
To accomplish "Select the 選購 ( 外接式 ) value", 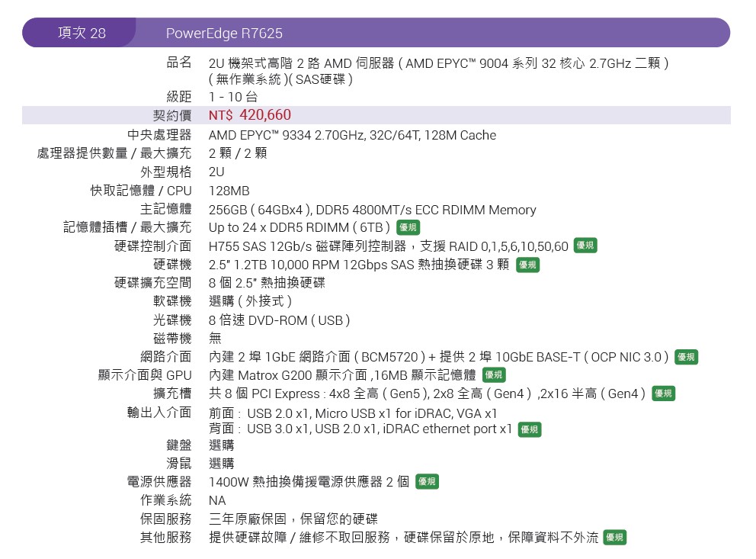I will coord(250,301).
